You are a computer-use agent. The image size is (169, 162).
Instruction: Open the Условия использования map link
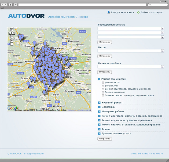79,110
